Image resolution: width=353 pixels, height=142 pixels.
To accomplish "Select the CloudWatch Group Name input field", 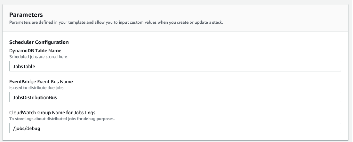I will tap(175, 128).
